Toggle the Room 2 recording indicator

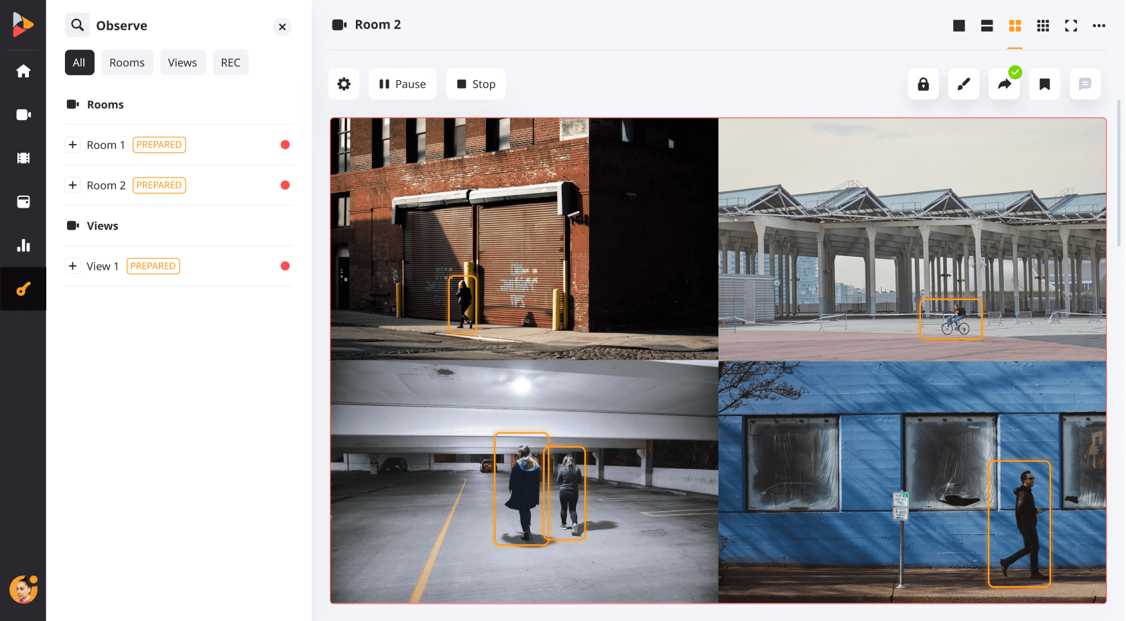pos(286,185)
